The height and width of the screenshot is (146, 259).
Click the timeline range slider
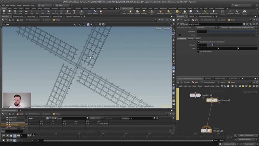tap(128, 140)
